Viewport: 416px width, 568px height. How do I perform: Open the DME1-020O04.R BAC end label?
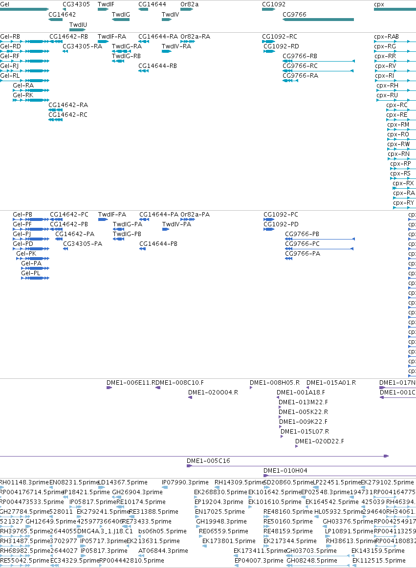click(213, 393)
